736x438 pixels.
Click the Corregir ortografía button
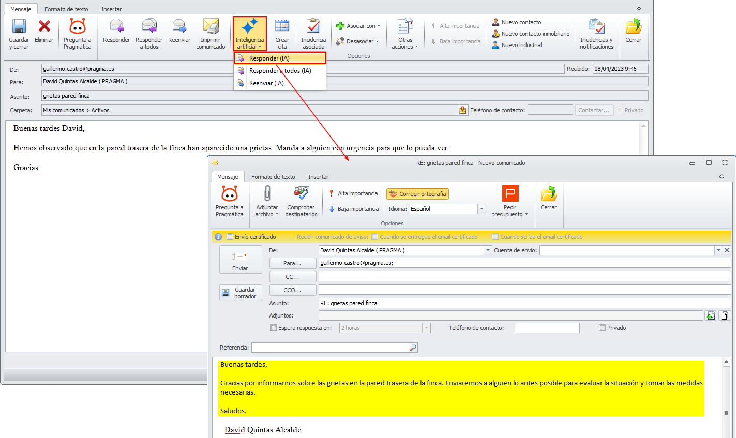click(417, 194)
